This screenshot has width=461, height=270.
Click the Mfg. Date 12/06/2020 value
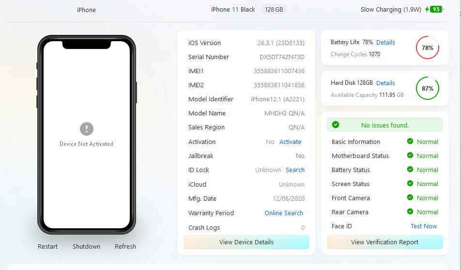[x=289, y=198]
